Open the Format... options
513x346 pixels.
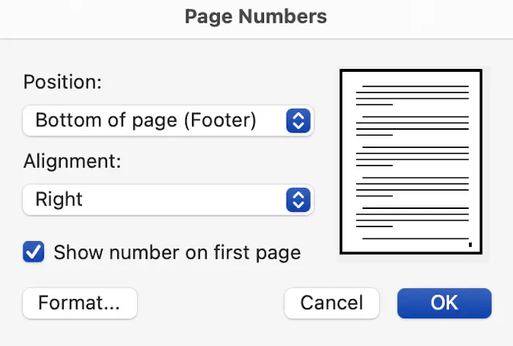79,303
